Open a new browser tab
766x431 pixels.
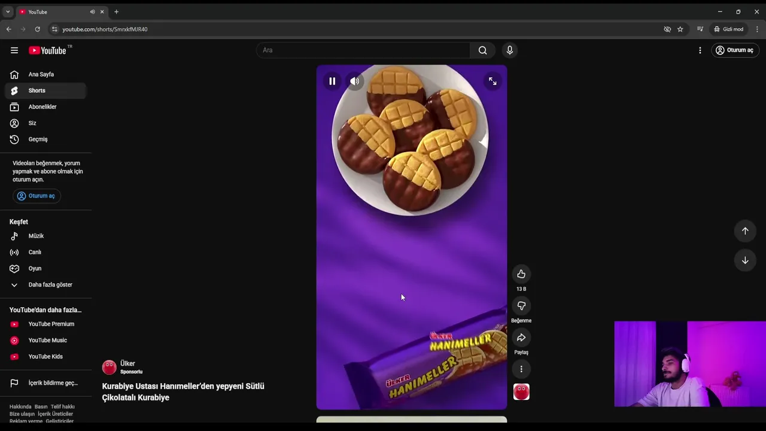pos(116,12)
